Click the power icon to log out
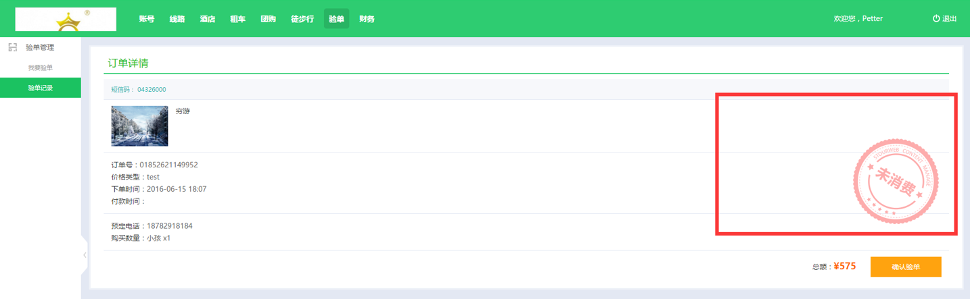 pos(936,18)
